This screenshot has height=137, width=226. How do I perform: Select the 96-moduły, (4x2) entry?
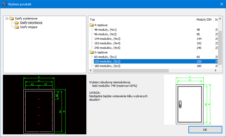(105, 34)
